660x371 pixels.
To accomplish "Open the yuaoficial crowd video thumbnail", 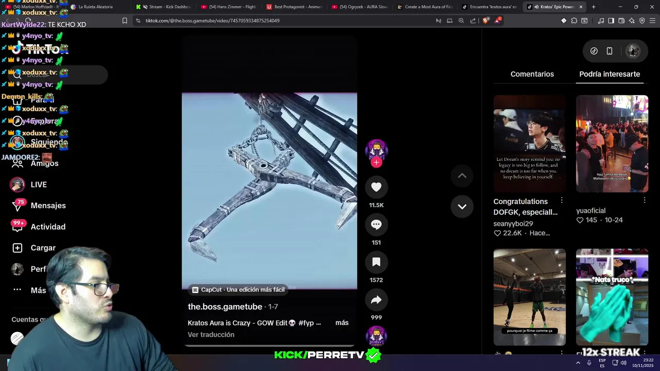I will 612,144.
